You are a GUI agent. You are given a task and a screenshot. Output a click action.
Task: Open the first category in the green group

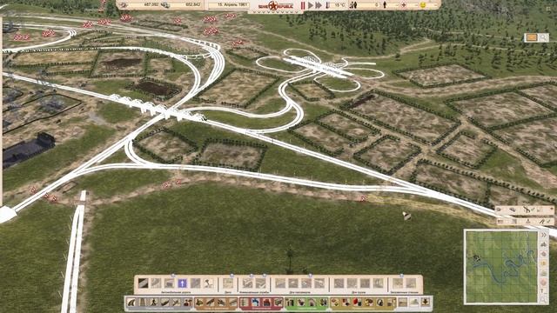click(x=290, y=303)
